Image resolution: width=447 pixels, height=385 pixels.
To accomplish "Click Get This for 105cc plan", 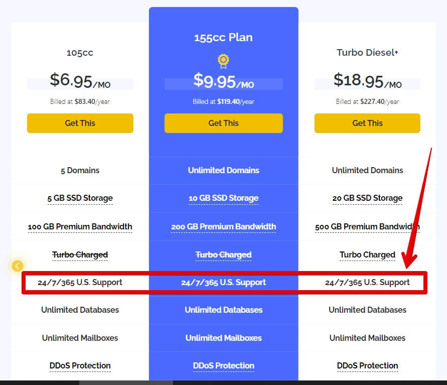I will pos(80,123).
